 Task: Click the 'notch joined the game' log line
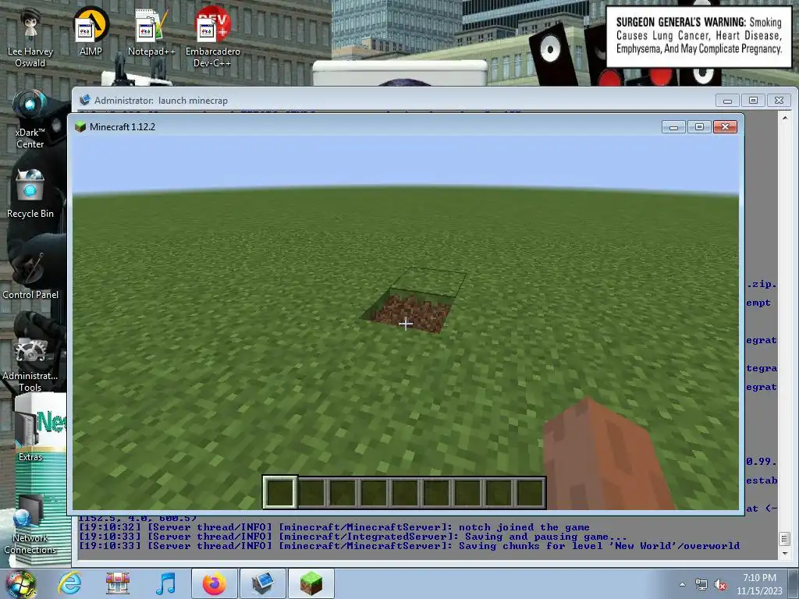coord(334,527)
